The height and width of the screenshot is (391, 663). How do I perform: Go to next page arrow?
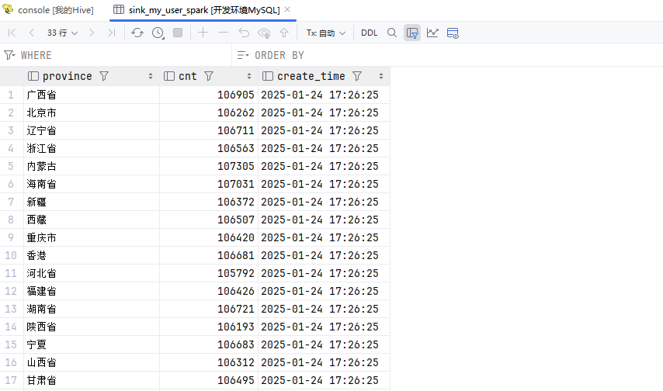[92, 33]
